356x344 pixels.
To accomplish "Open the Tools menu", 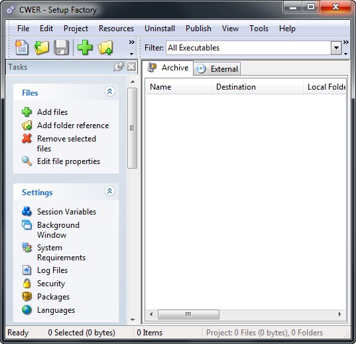I will 259,29.
